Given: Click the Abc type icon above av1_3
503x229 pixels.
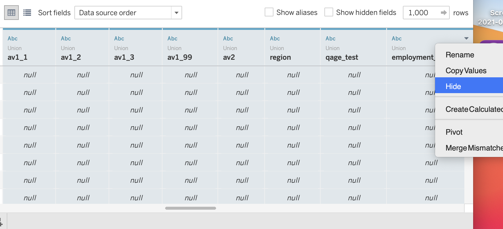Looking at the screenshot, I should tap(119, 38).
